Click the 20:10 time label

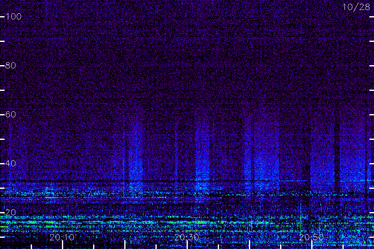coord(62,237)
